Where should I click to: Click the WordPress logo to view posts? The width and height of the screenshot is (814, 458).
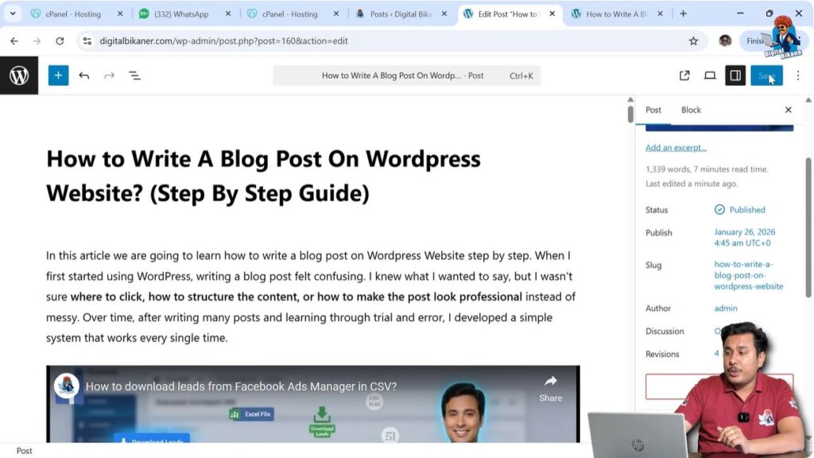pyautogui.click(x=19, y=76)
